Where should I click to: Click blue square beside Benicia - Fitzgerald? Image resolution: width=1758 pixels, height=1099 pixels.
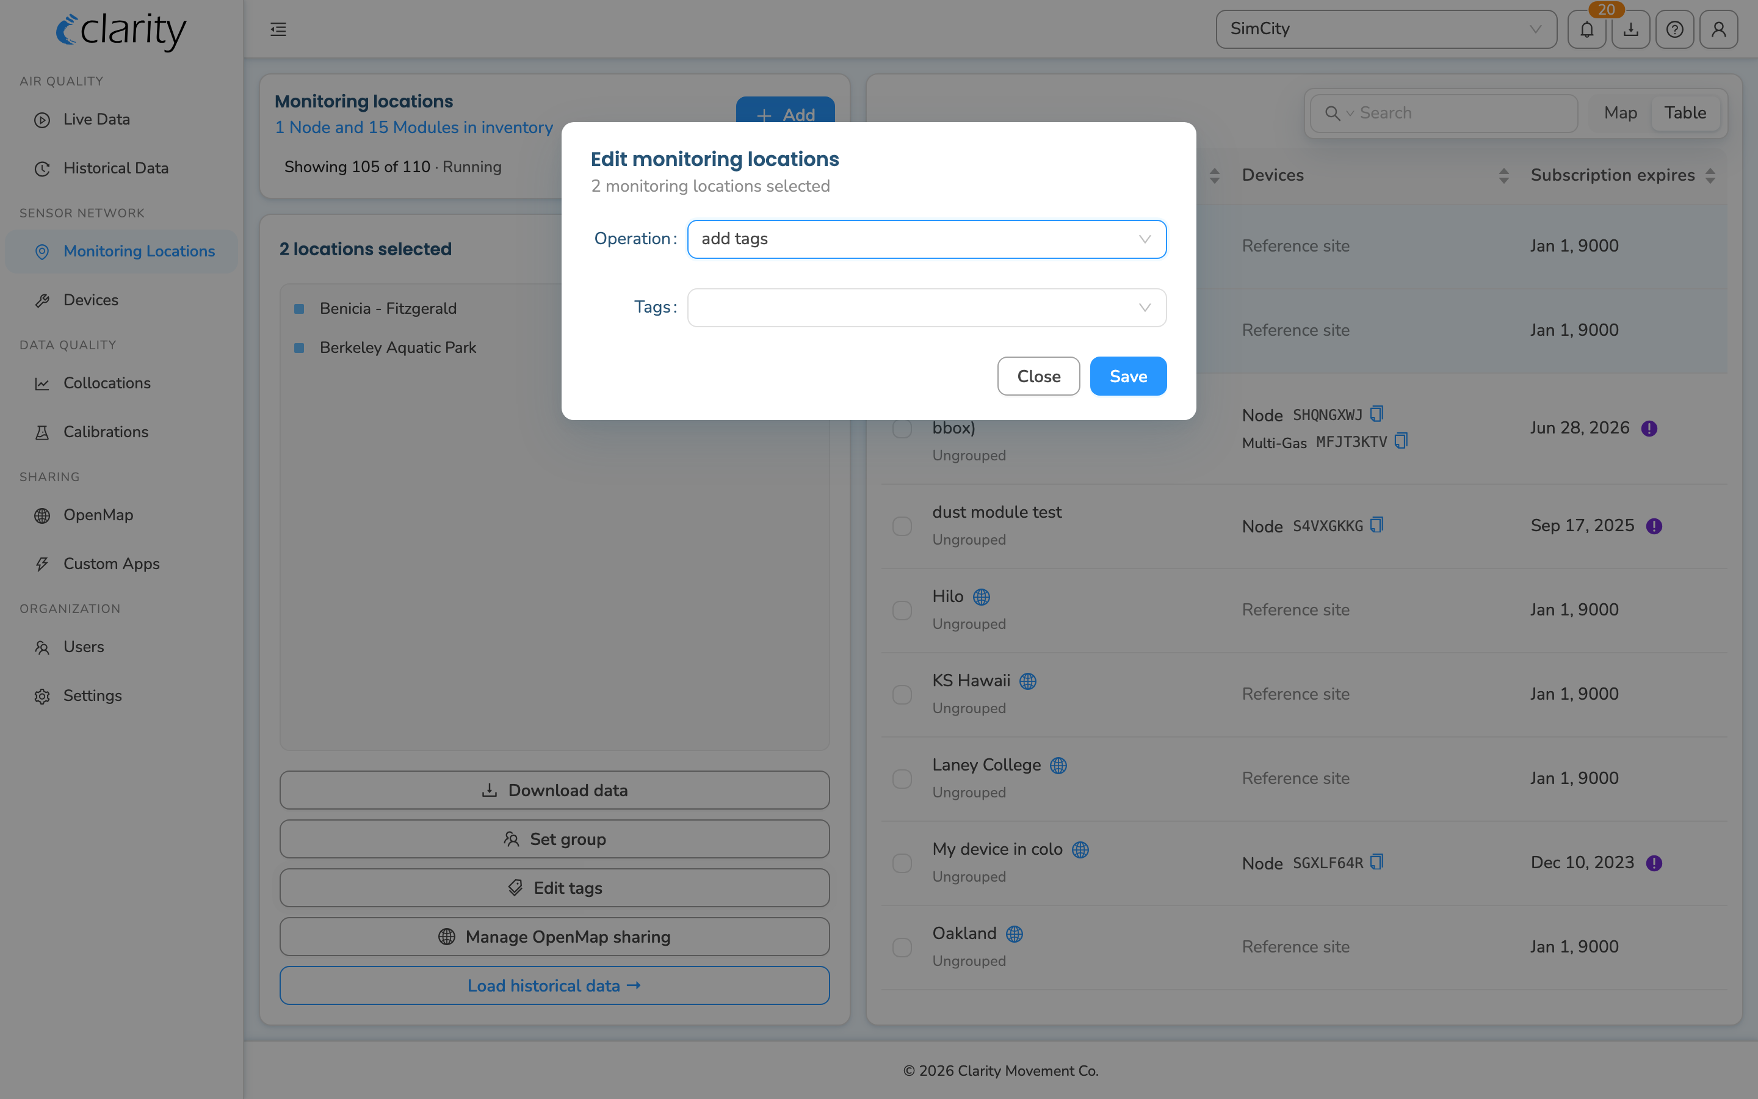298,309
